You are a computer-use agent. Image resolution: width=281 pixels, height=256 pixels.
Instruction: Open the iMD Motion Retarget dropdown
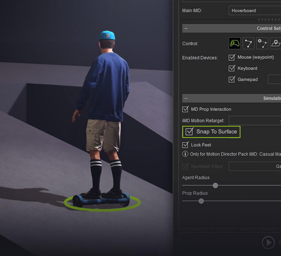click(255, 121)
